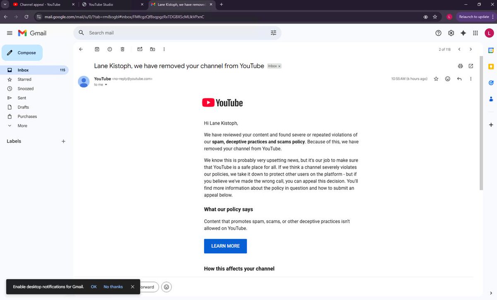Print this email conversation
This screenshot has height=300, width=497.
[x=460, y=66]
